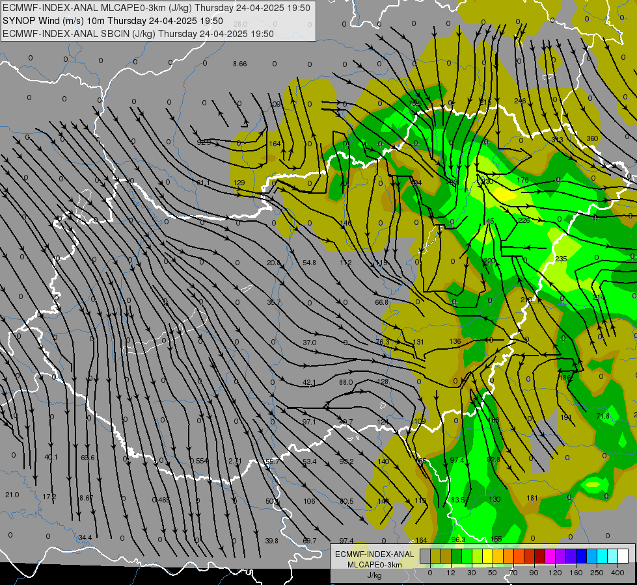Image resolution: width=637 pixels, height=585 pixels.
Task: Click the 235 grid value
Action: [x=561, y=259]
